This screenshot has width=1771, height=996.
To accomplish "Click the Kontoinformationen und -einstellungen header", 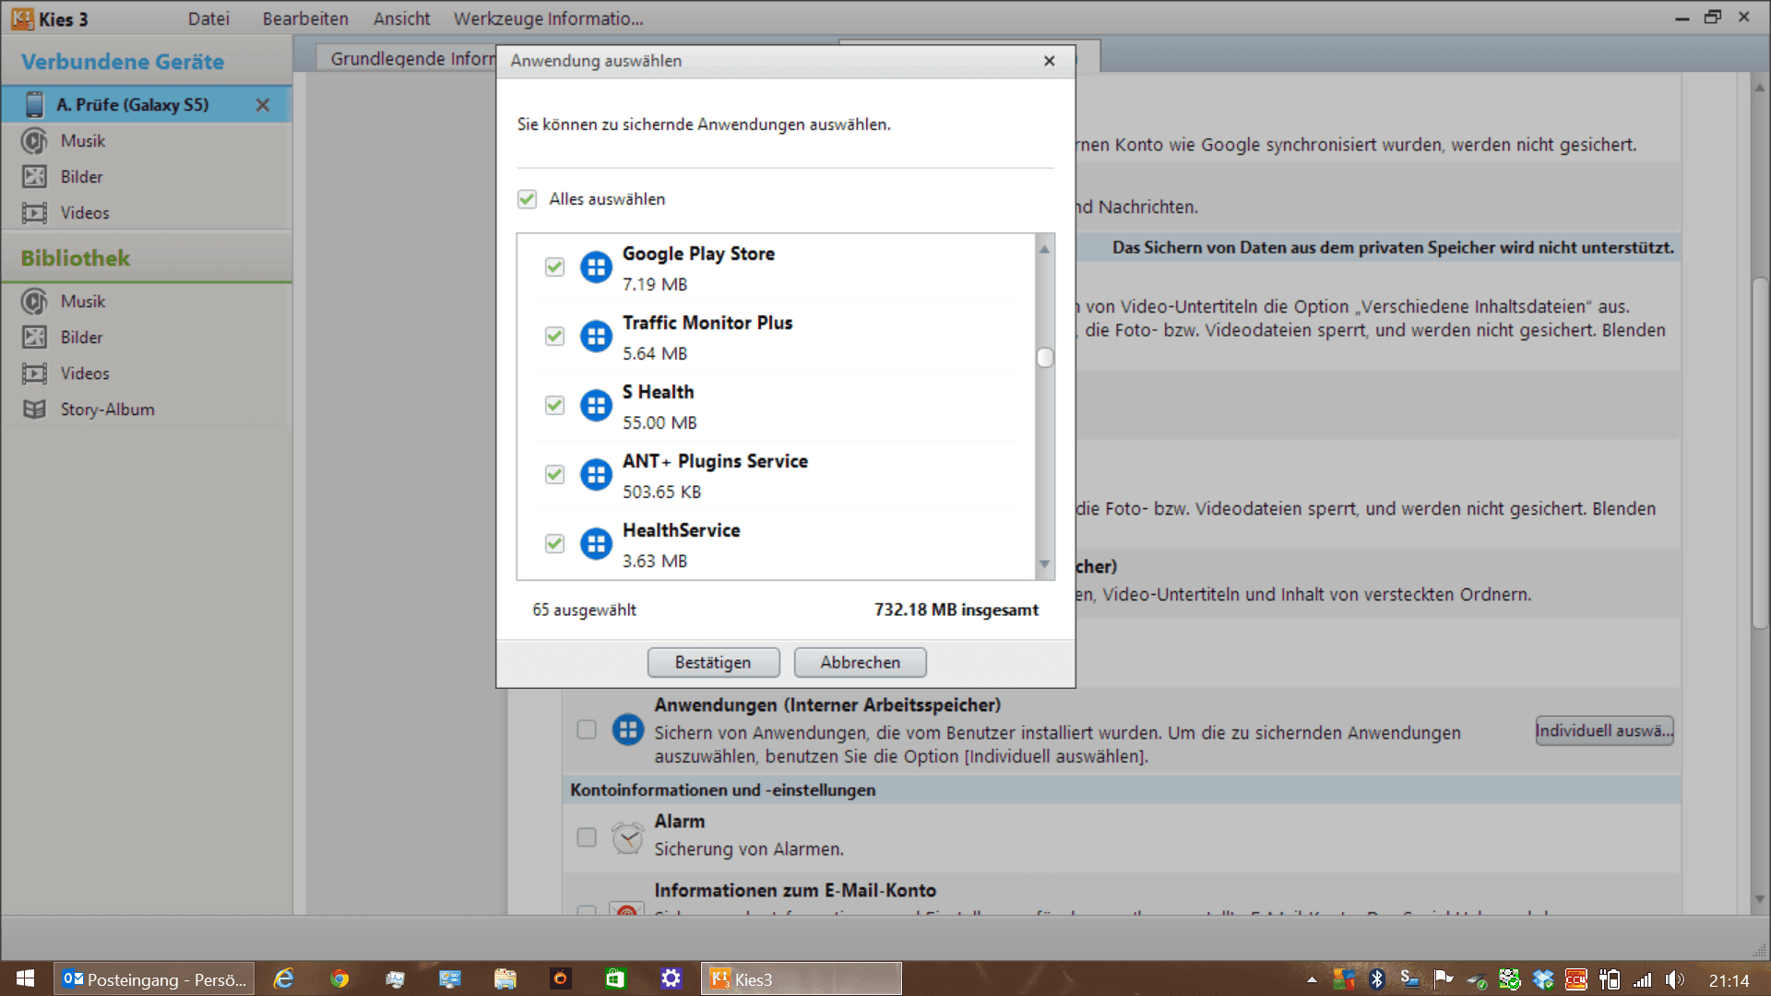I will (x=722, y=790).
